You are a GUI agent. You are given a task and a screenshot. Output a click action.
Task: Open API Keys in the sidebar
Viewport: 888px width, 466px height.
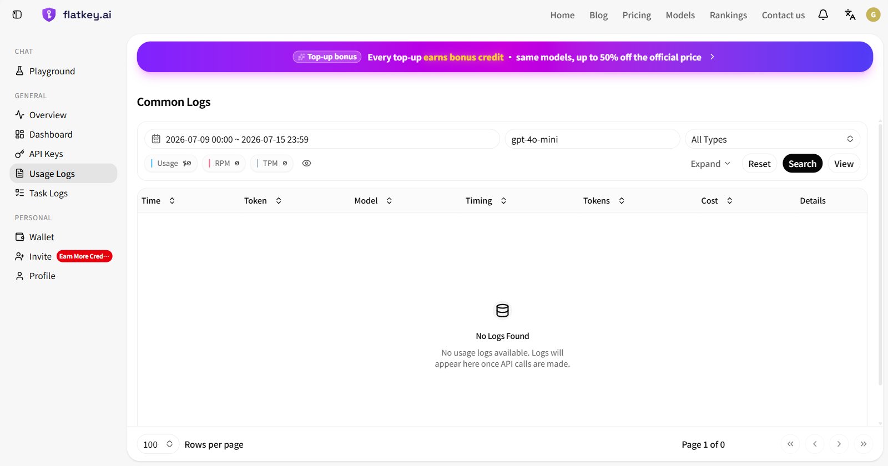pyautogui.click(x=63, y=154)
